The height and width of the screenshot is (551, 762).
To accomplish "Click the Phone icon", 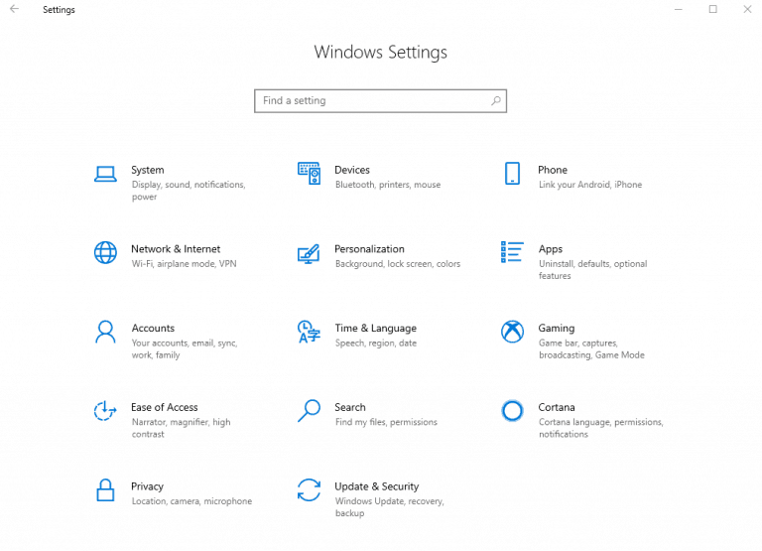I will (x=512, y=173).
